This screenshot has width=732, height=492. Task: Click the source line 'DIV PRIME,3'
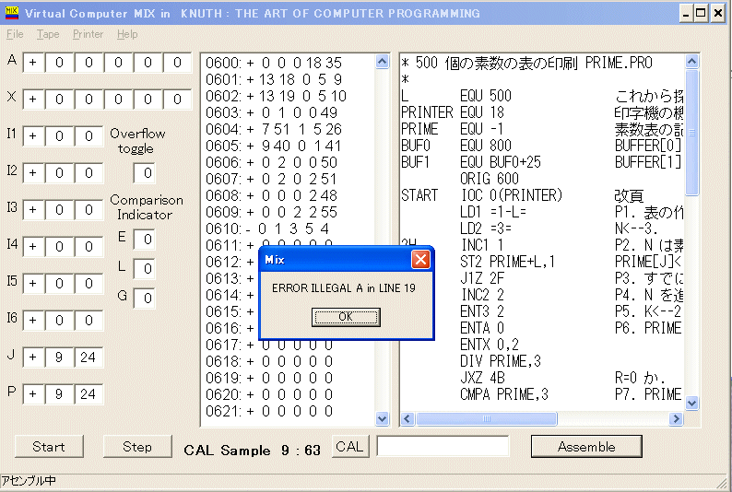tap(501, 361)
